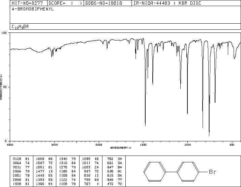Image resolution: width=241 pixels, height=187 pixels.
Task: Select peak table entry 1080
Action: 86,159
